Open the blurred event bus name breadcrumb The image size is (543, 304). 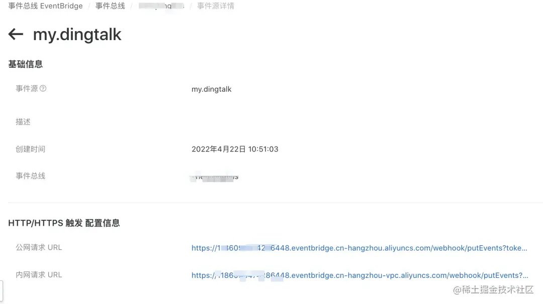click(x=161, y=6)
